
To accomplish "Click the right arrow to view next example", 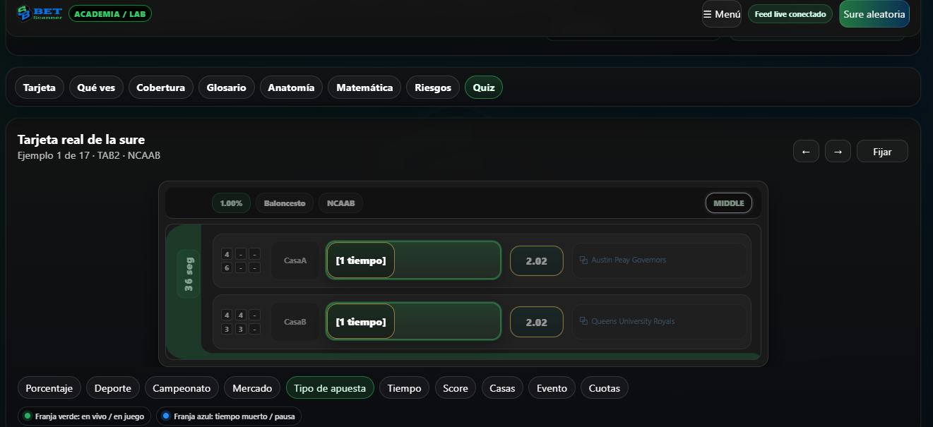I will pos(838,150).
